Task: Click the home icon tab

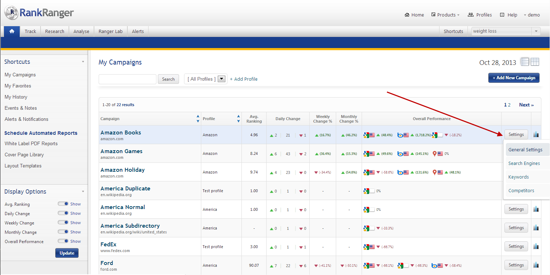Action: [12, 31]
